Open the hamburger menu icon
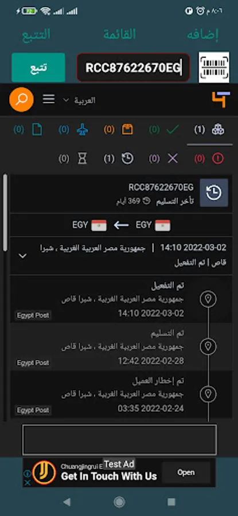 [49, 99]
